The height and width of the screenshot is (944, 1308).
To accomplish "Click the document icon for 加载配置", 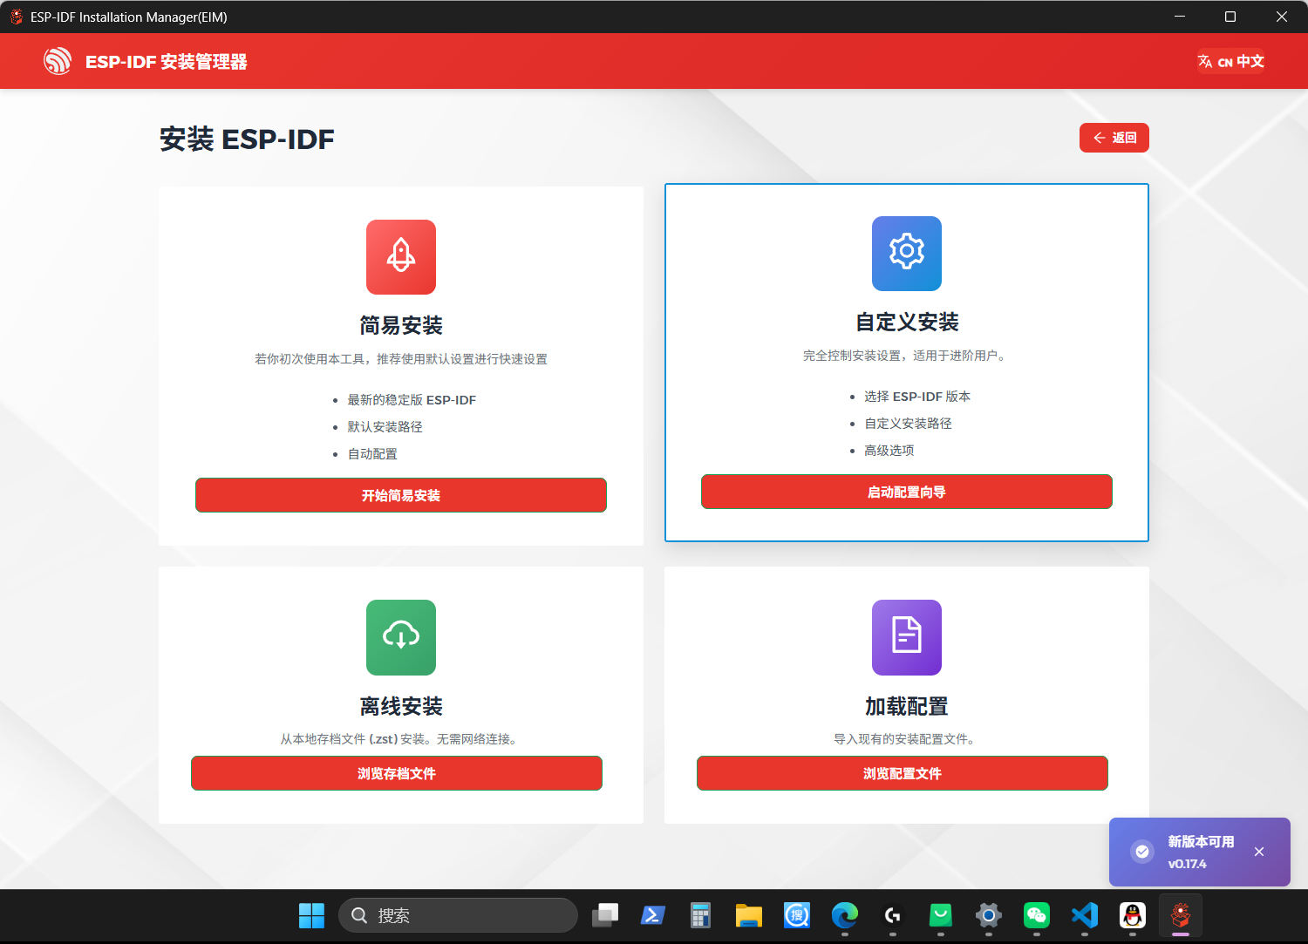I will pyautogui.click(x=907, y=637).
